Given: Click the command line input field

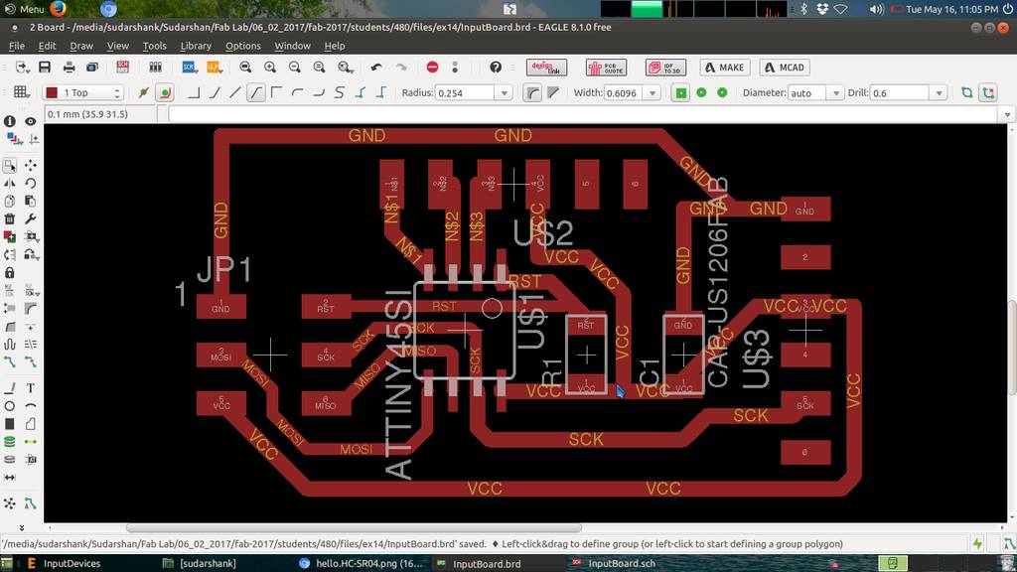Looking at the screenshot, I should point(582,114).
